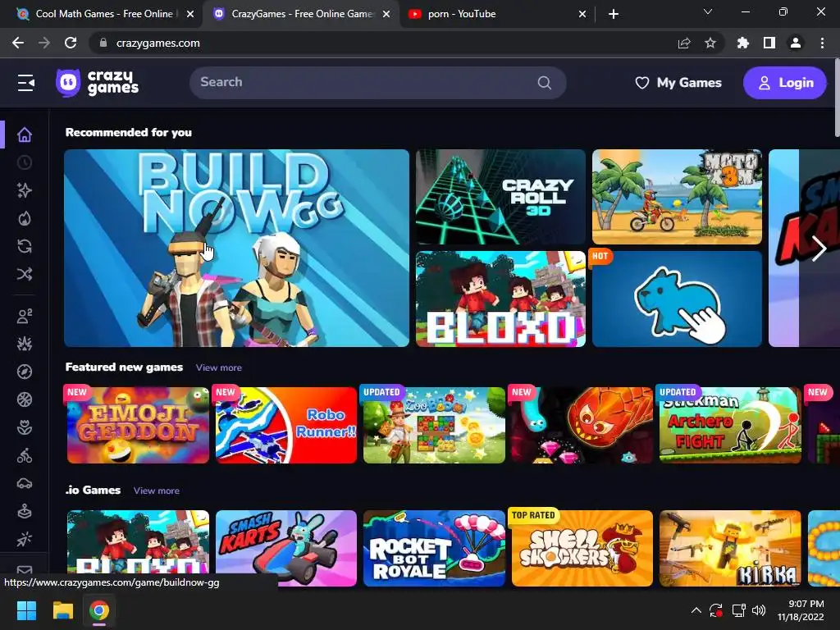Open Chrome extensions puzzle icon
Screen dimensions: 840x630
(742, 43)
